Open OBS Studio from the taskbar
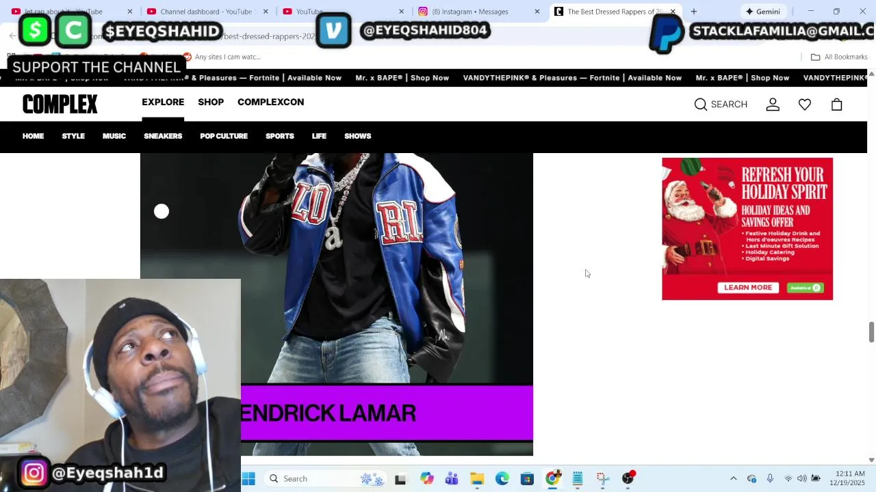Image resolution: width=876 pixels, height=492 pixels. 628,478
